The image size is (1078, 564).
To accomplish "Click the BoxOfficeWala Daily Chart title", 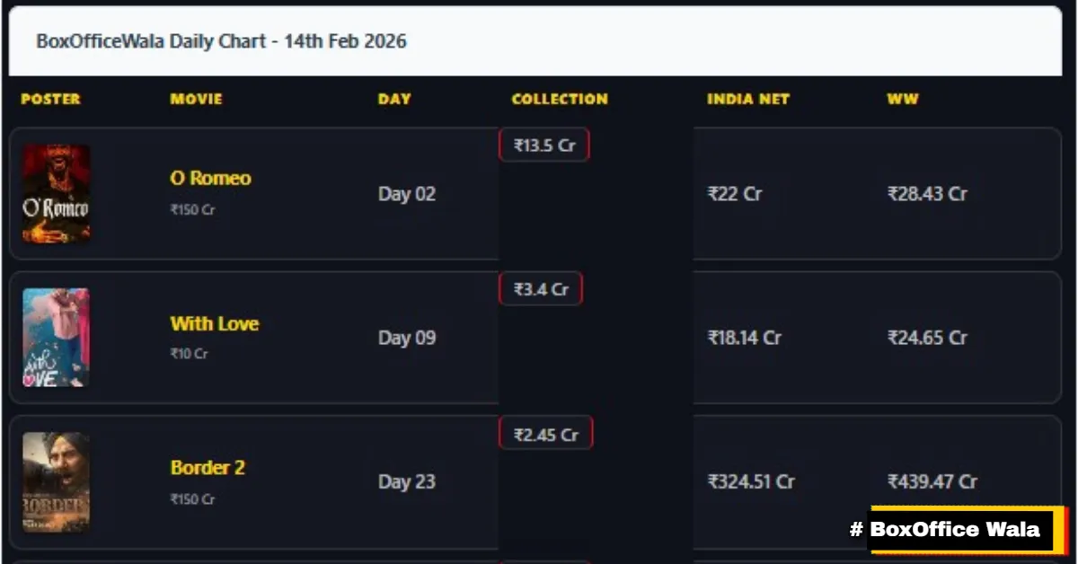I will (221, 41).
